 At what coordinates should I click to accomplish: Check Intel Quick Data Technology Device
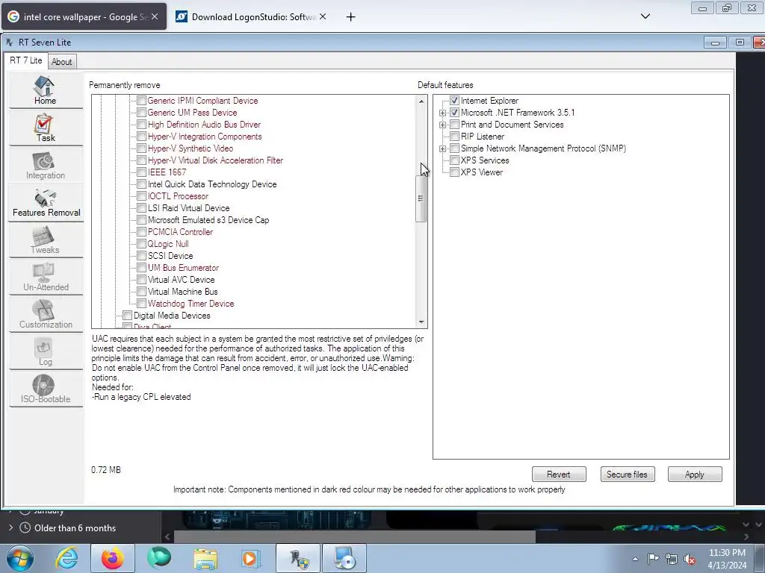pos(141,184)
